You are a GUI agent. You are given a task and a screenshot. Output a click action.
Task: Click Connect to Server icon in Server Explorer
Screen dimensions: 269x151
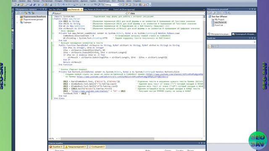point(29,13)
